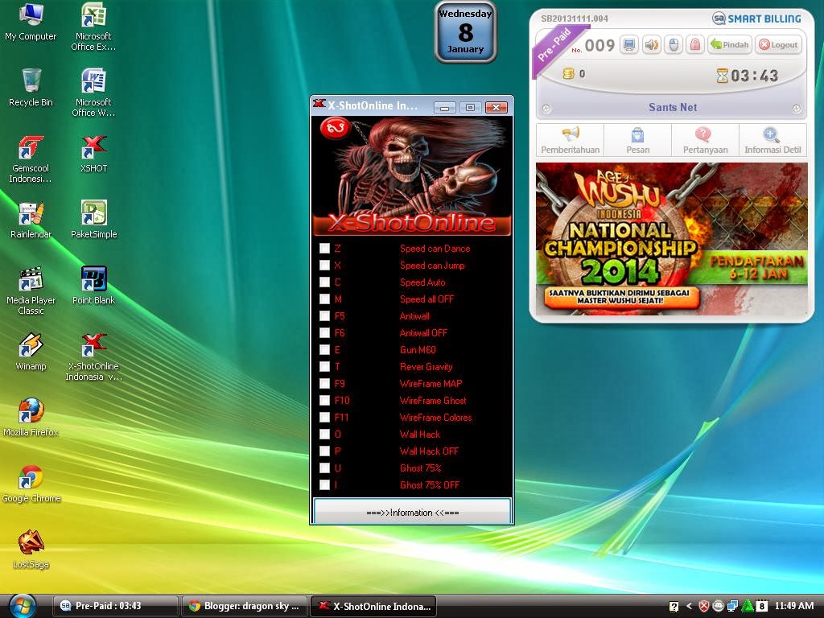Switch to X-ShotOnline Indona taskbar button
Screen dimensions: 824x618
point(373,606)
